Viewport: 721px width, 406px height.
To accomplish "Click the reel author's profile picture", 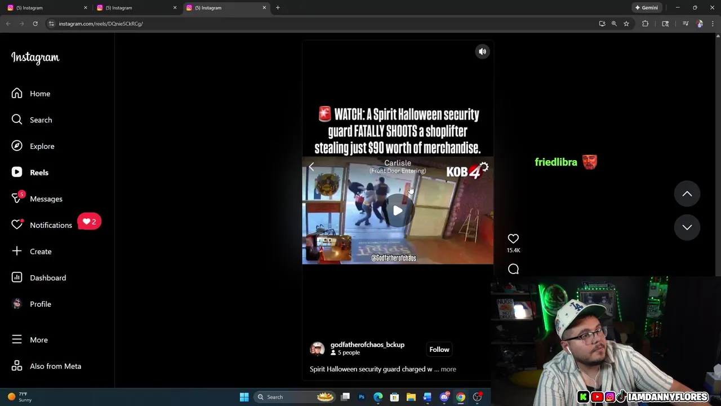I will (317, 349).
